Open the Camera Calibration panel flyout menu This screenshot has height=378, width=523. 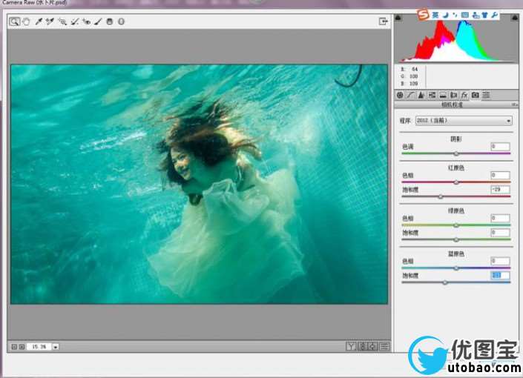click(514, 105)
